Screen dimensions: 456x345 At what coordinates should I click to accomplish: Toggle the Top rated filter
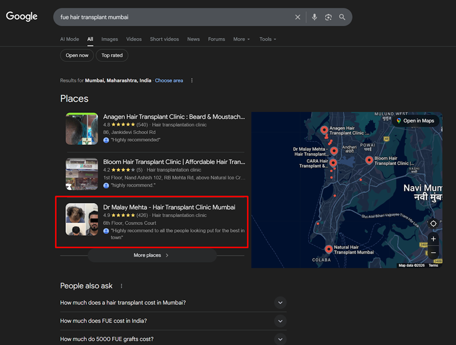click(112, 55)
